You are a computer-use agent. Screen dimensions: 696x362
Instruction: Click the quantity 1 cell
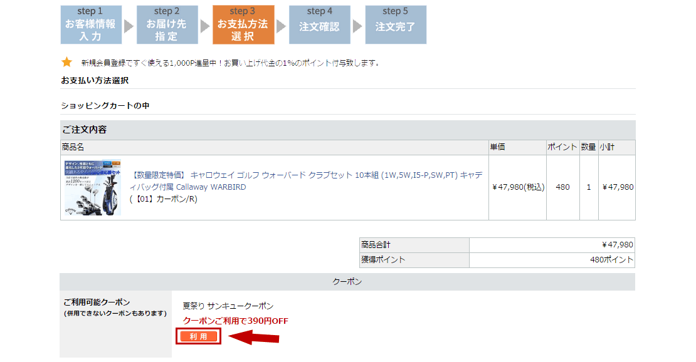pos(589,187)
